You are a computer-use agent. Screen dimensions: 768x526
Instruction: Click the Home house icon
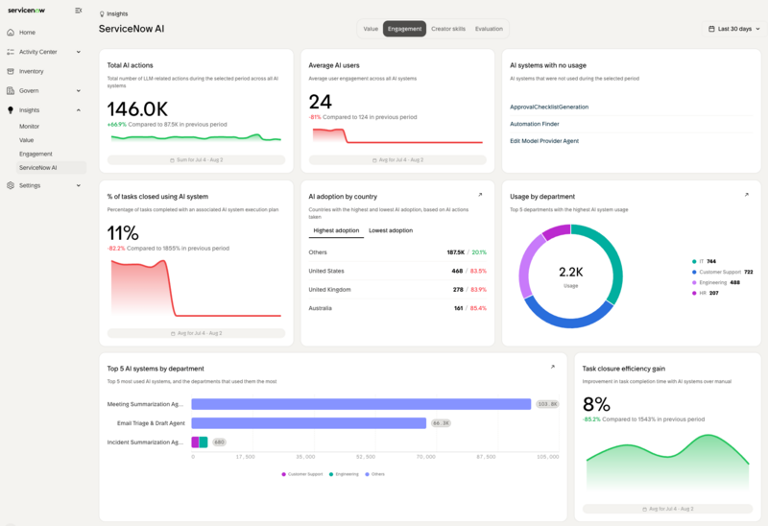coord(11,33)
